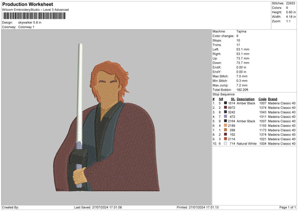Click the Amber Black swatch with 2164 stitches
This screenshot has height=211, width=298.
[226, 121]
